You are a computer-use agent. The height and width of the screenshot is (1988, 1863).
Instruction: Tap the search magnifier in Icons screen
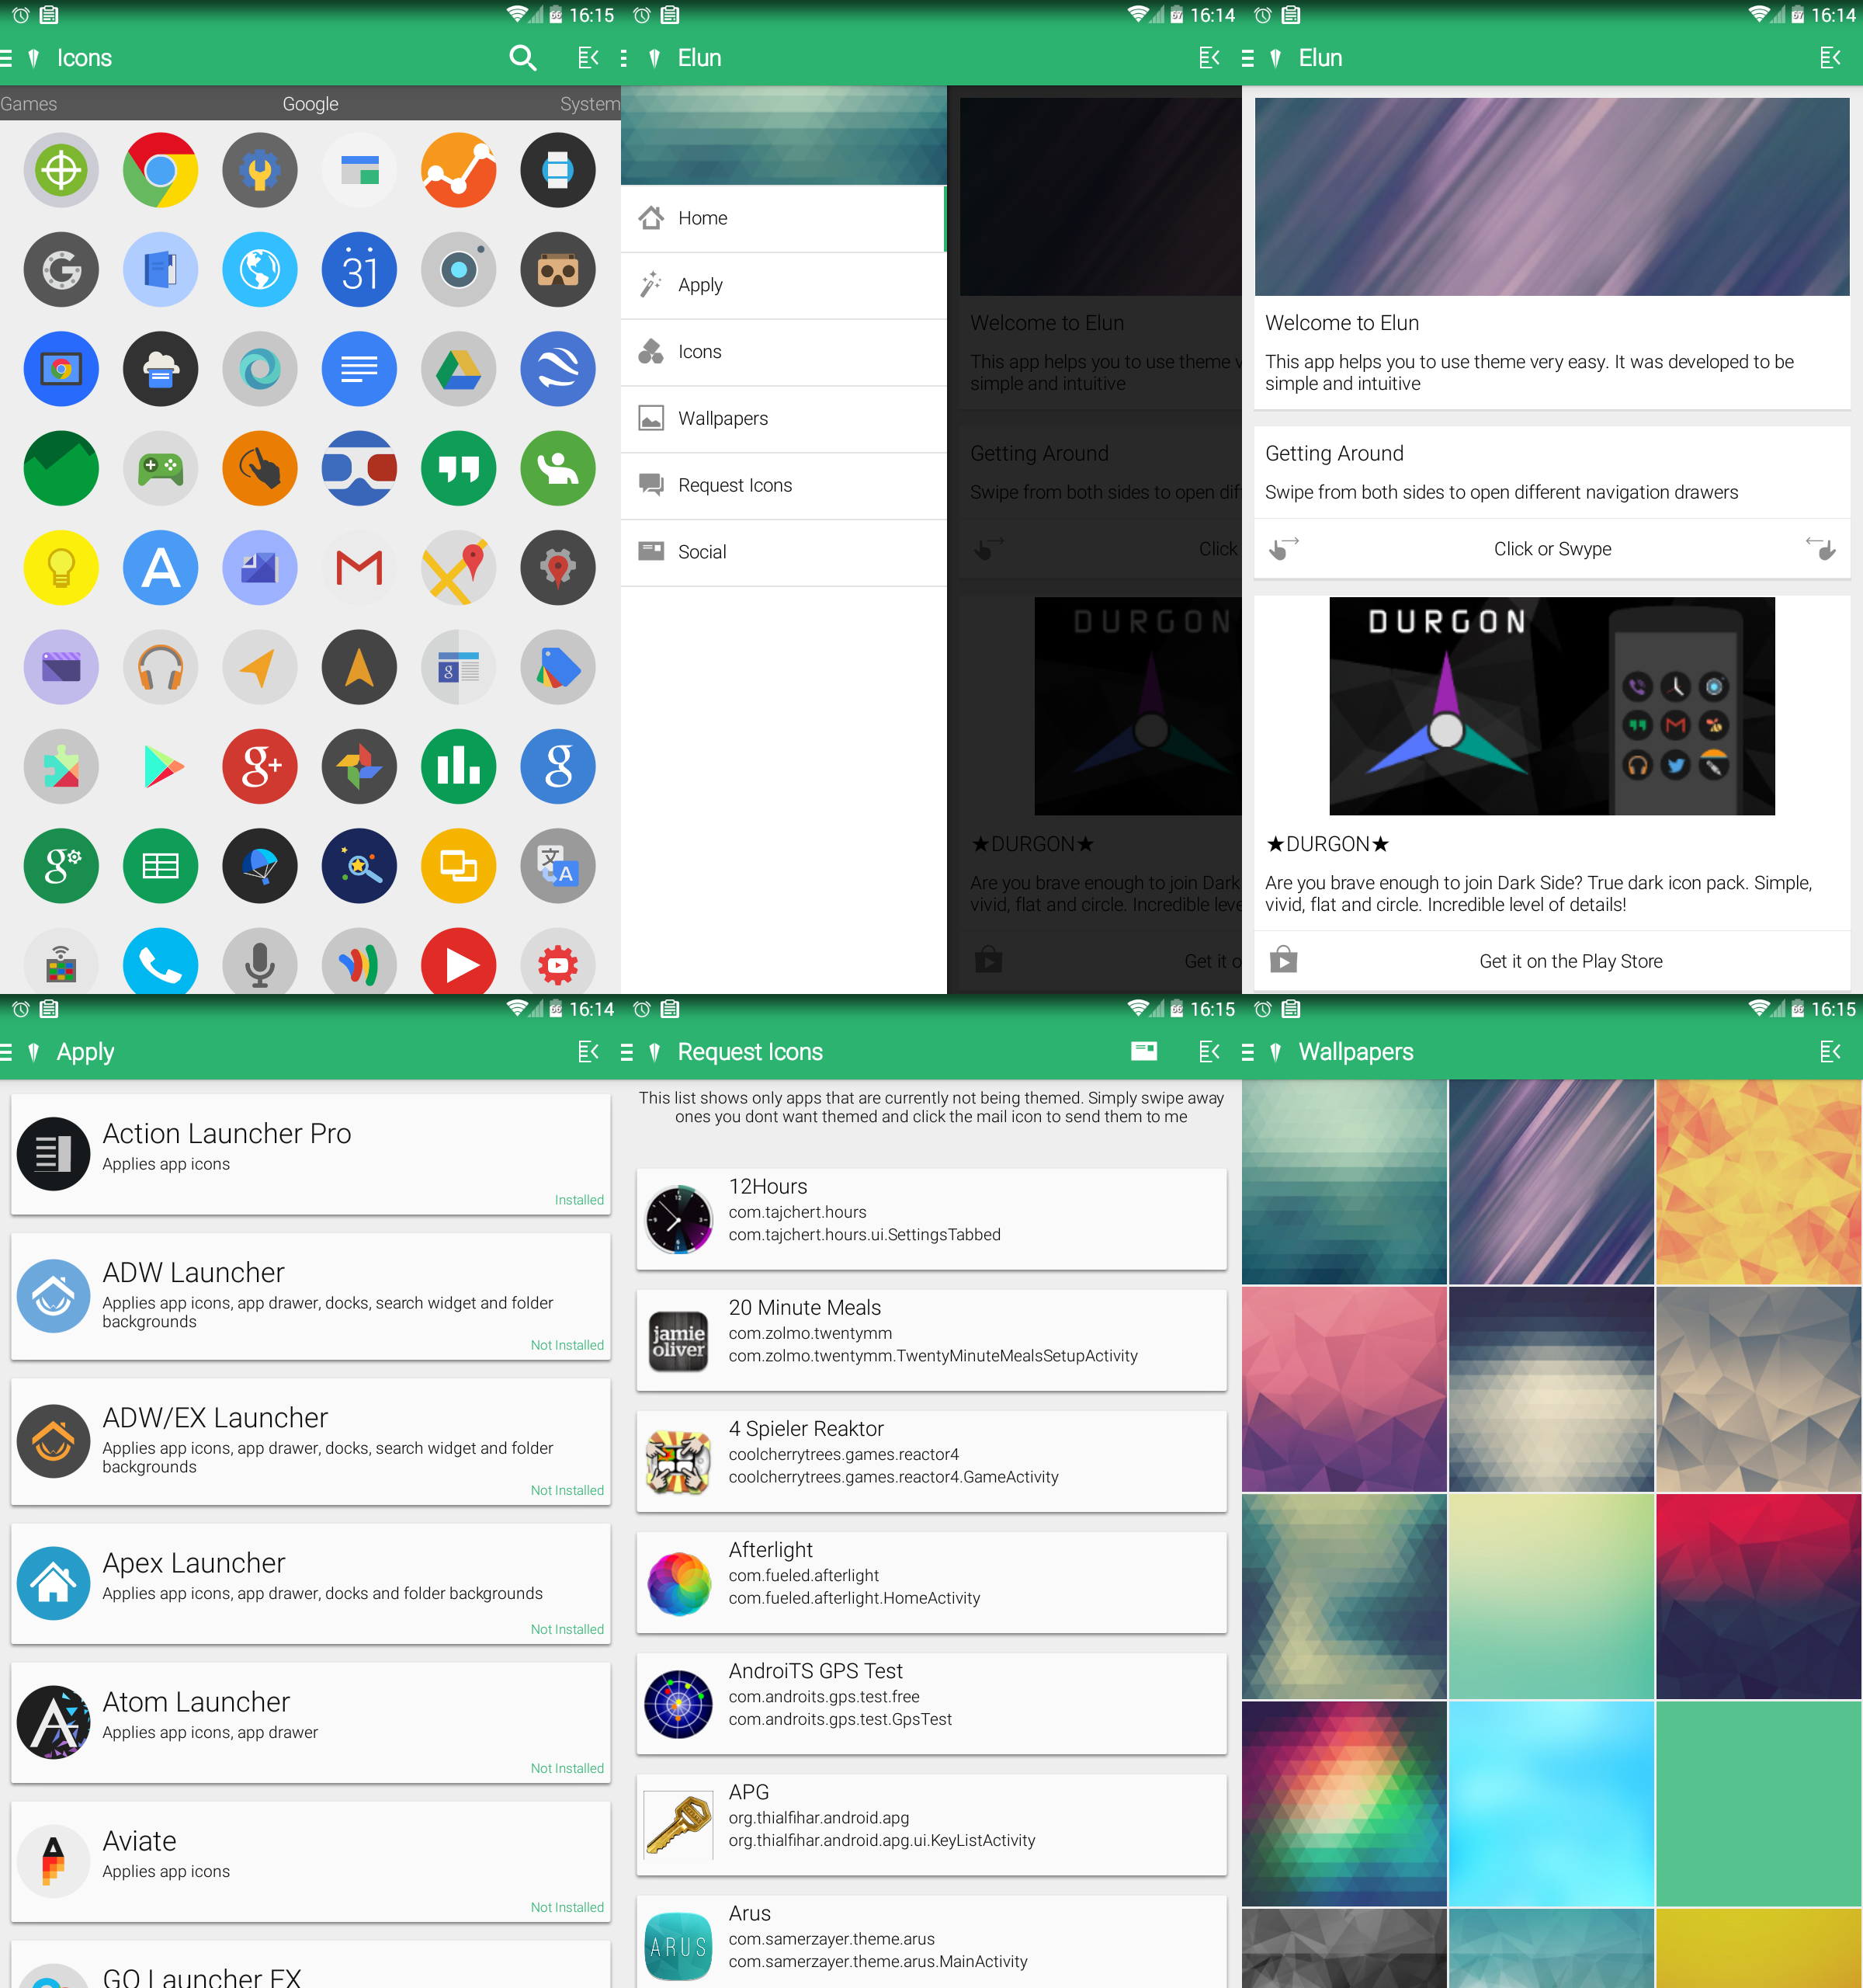(522, 58)
